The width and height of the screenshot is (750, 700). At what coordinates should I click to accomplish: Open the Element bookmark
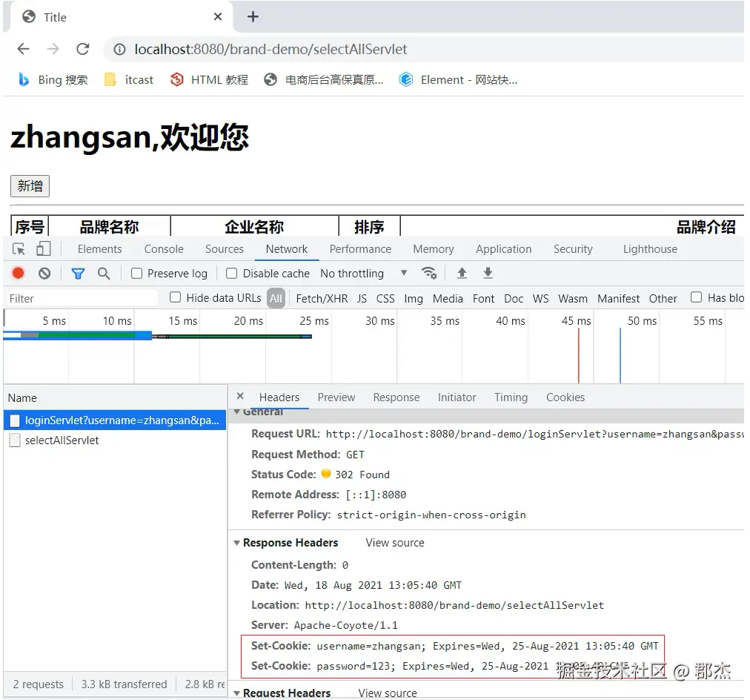pyautogui.click(x=459, y=79)
